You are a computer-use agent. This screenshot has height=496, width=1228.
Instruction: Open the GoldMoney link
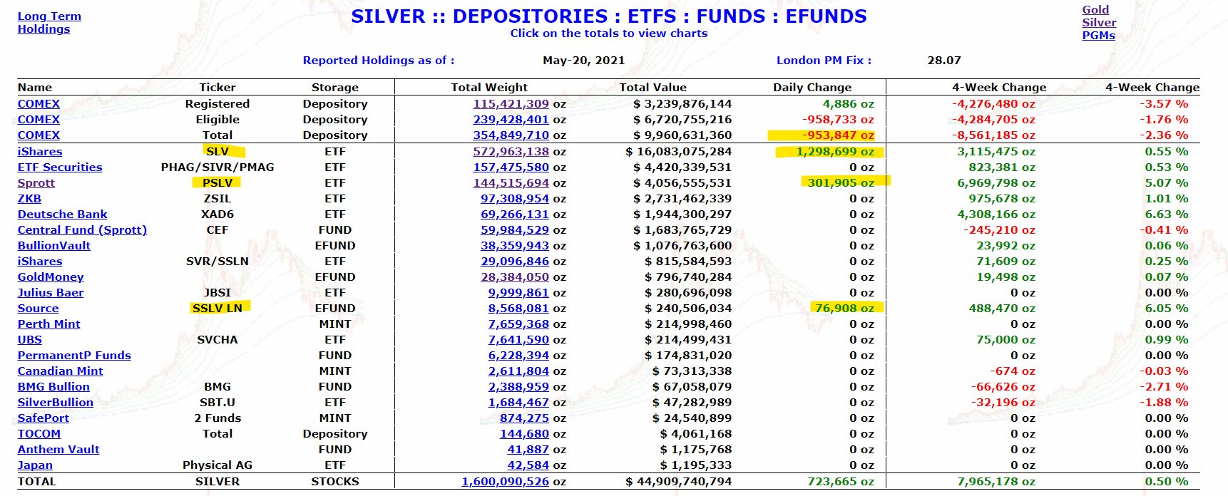[51, 277]
